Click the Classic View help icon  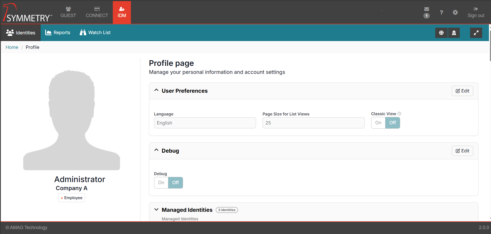399,114
